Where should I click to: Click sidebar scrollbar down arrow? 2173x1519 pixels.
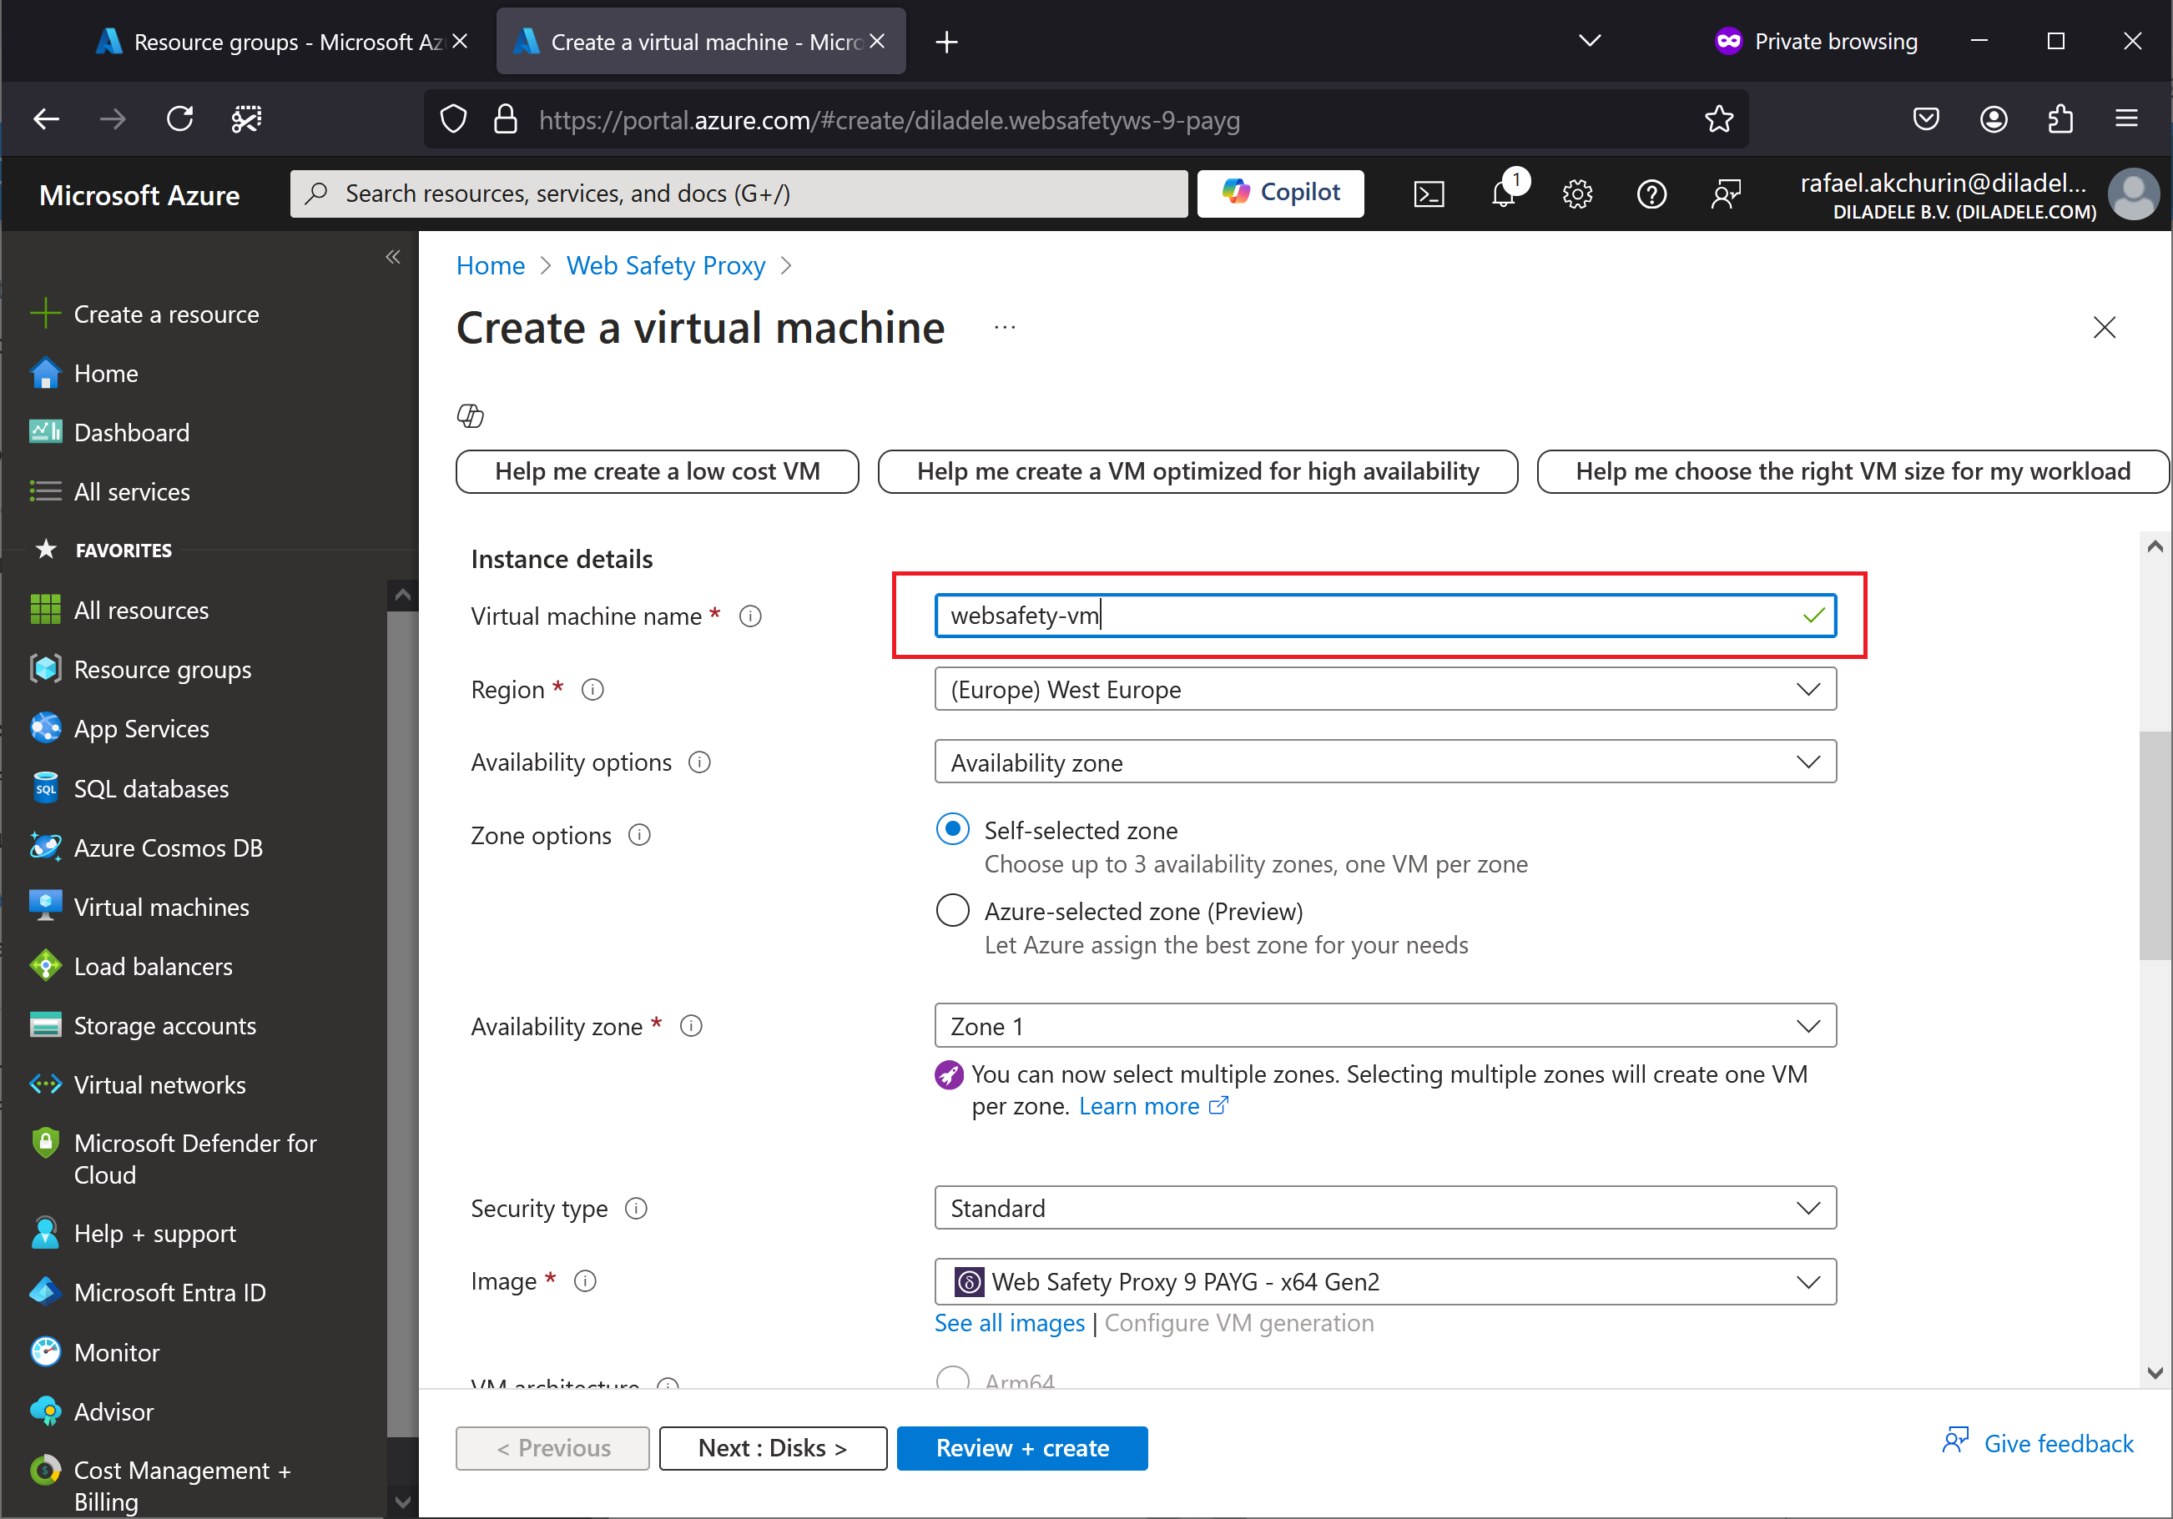[x=402, y=1503]
